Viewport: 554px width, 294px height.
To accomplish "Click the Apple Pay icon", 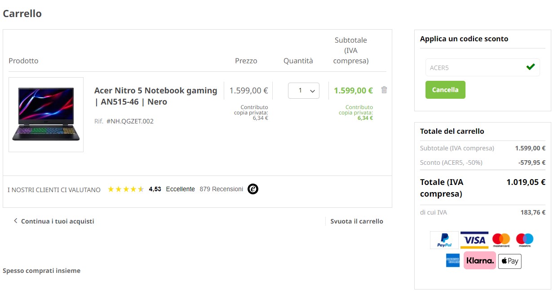I will tap(510, 261).
